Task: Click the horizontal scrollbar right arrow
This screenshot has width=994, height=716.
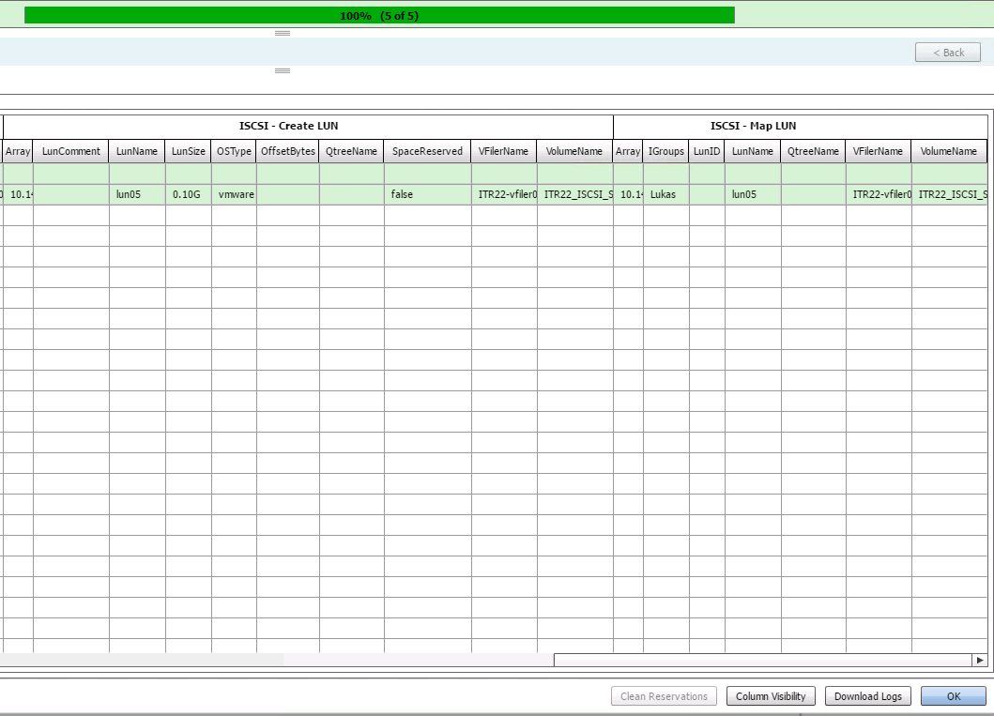Action: [979, 661]
